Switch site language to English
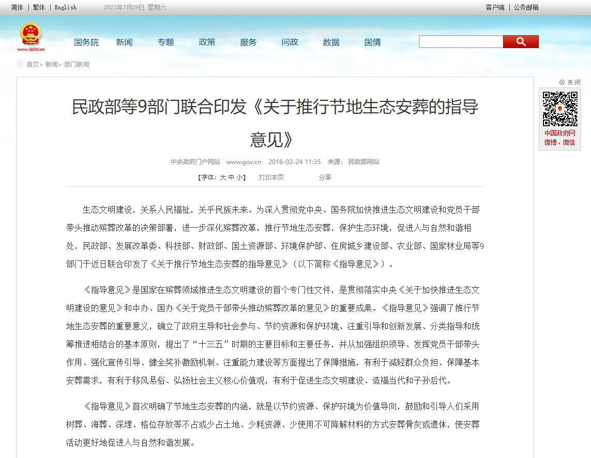The image size is (591, 458). [x=65, y=7]
